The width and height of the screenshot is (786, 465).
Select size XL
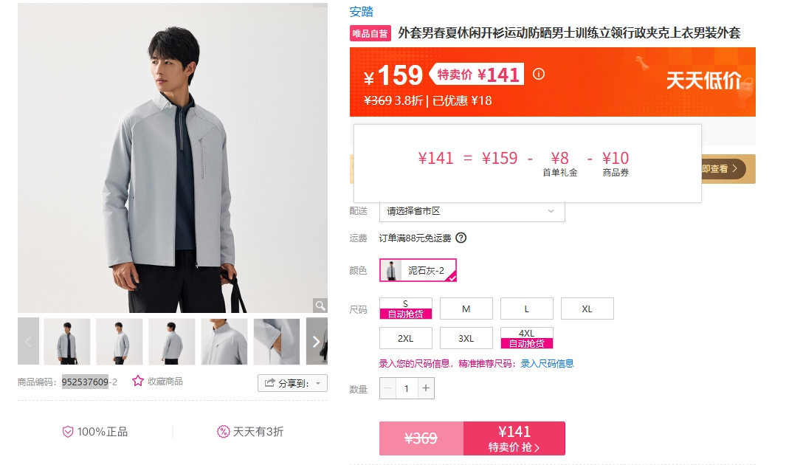tap(587, 309)
